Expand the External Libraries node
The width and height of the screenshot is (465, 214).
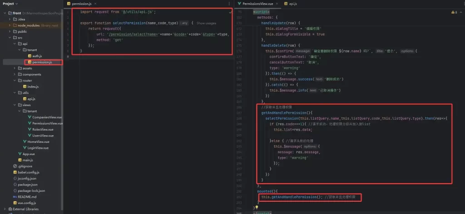[x=5, y=209]
